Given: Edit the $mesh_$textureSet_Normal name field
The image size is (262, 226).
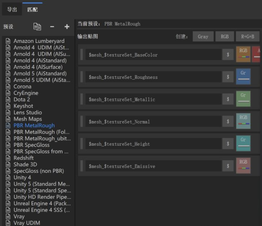Looking at the screenshot, I should tap(154, 121).
